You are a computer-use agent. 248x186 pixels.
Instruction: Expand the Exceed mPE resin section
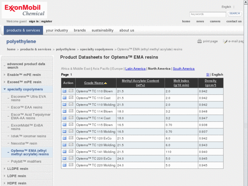pyautogui.click(x=4, y=82)
